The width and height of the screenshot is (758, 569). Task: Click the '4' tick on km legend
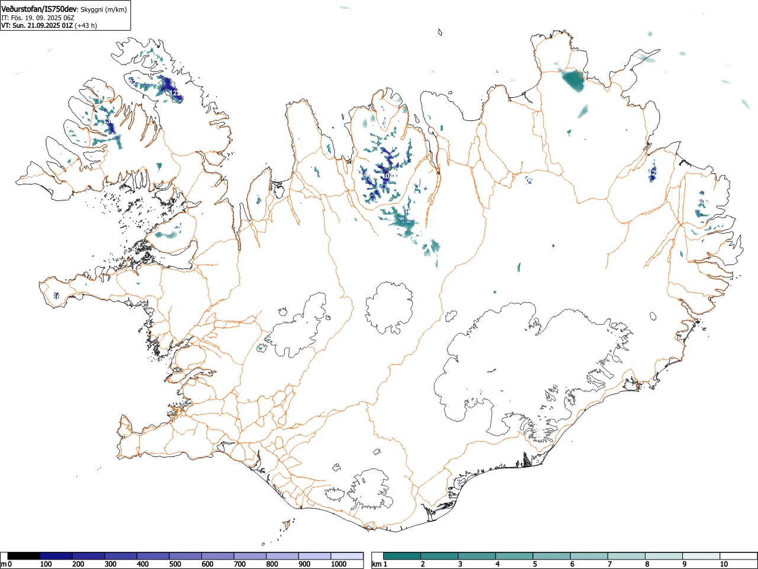coord(497,564)
